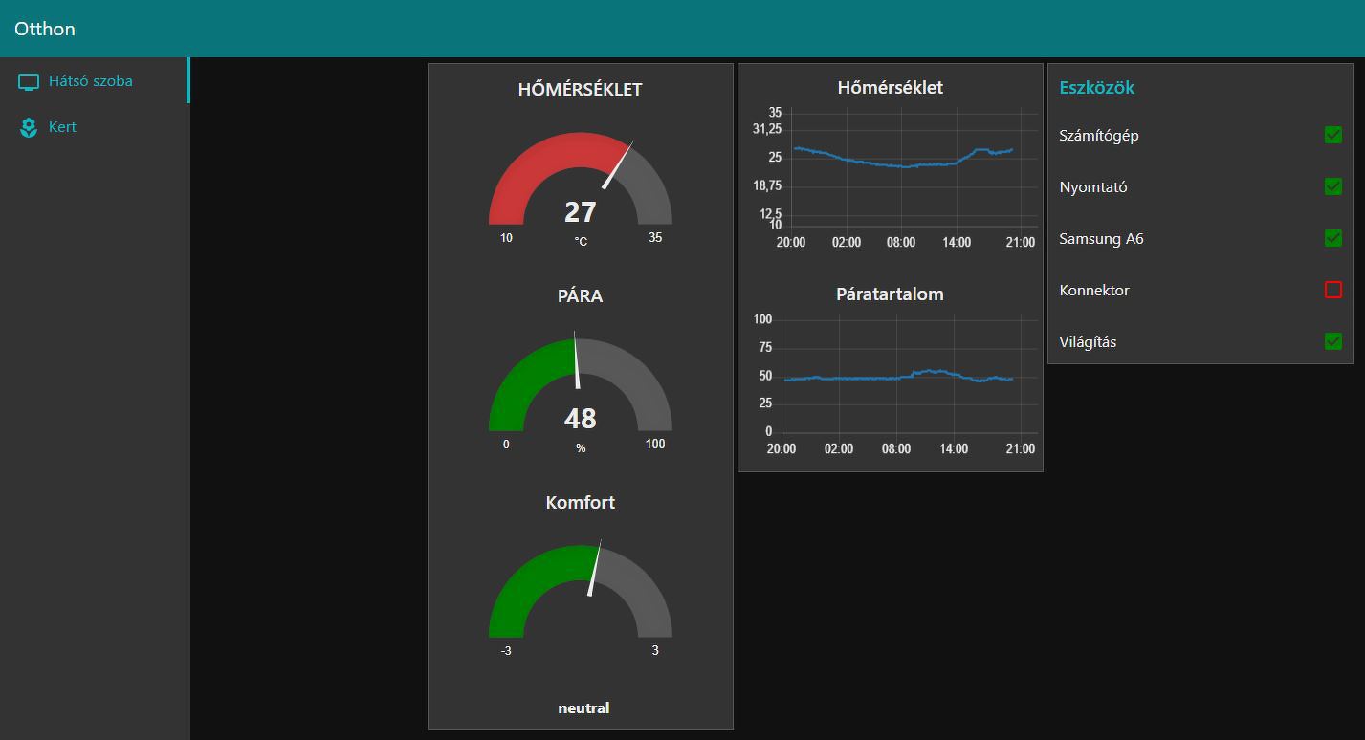Disable the Samsung A6 checkbox
This screenshot has width=1365, height=740.
[x=1332, y=239]
